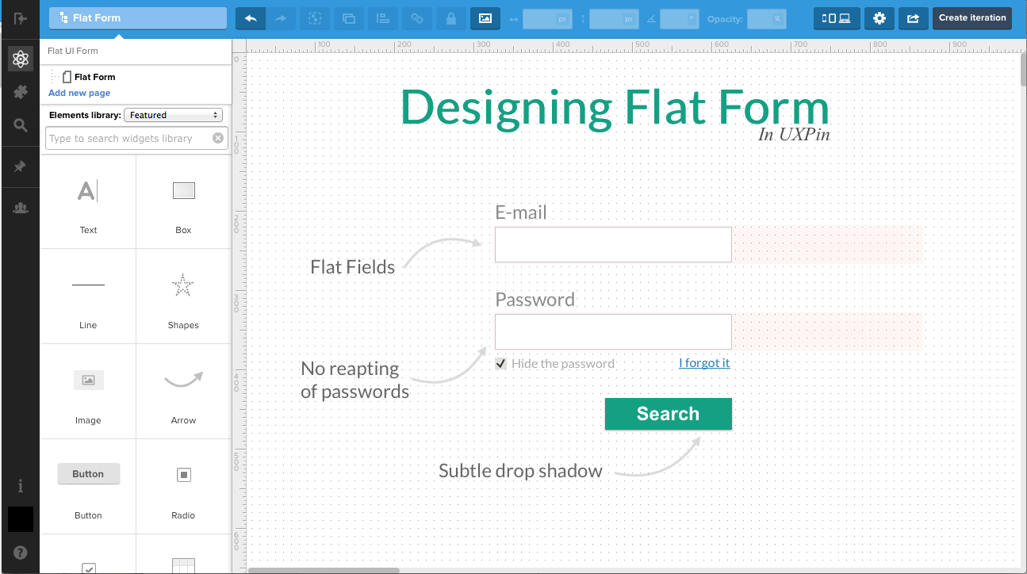The height and width of the screenshot is (574, 1027).
Task: Open settings with the gear icon
Action: click(x=879, y=18)
